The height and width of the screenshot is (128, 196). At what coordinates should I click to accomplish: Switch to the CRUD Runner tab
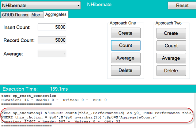(15, 15)
